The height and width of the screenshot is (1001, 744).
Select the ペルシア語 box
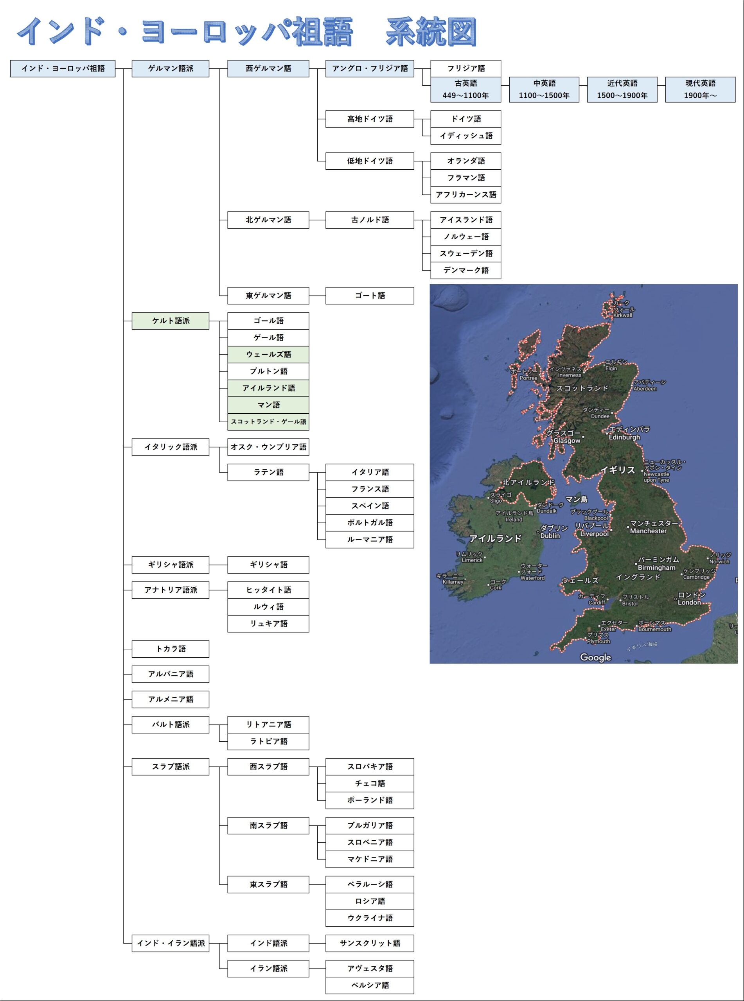[370, 985]
